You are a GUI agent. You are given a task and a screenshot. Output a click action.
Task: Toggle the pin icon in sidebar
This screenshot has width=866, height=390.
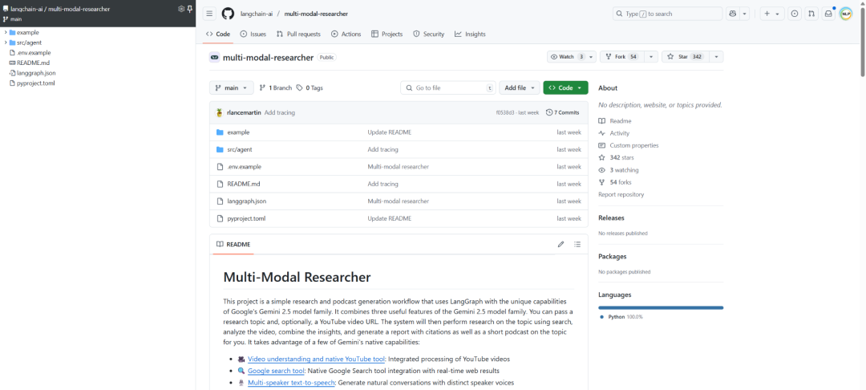(190, 9)
